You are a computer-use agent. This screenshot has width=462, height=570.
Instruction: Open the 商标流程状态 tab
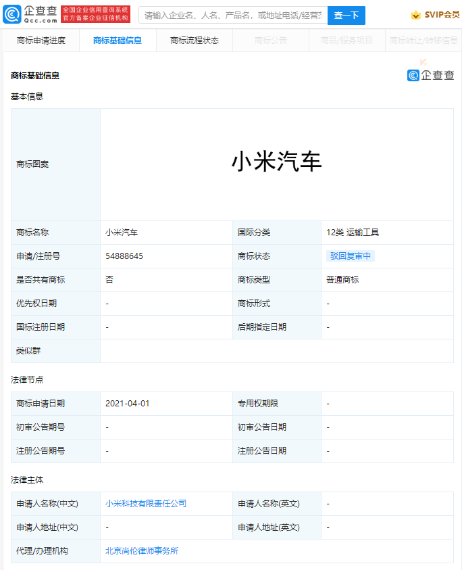coord(195,41)
